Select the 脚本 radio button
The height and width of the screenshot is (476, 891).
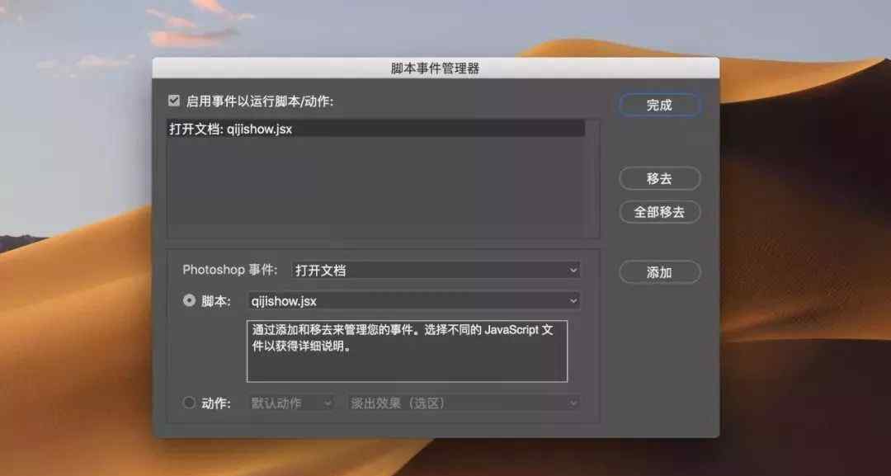tap(189, 300)
